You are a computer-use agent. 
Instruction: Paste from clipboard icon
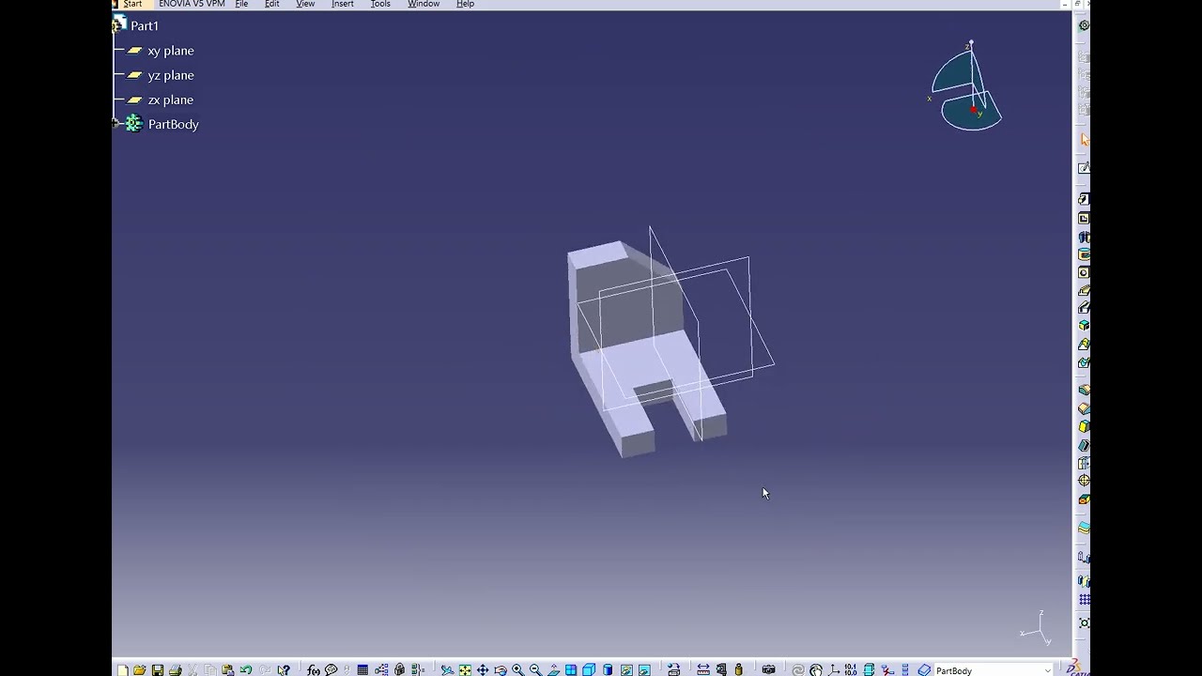tap(227, 669)
